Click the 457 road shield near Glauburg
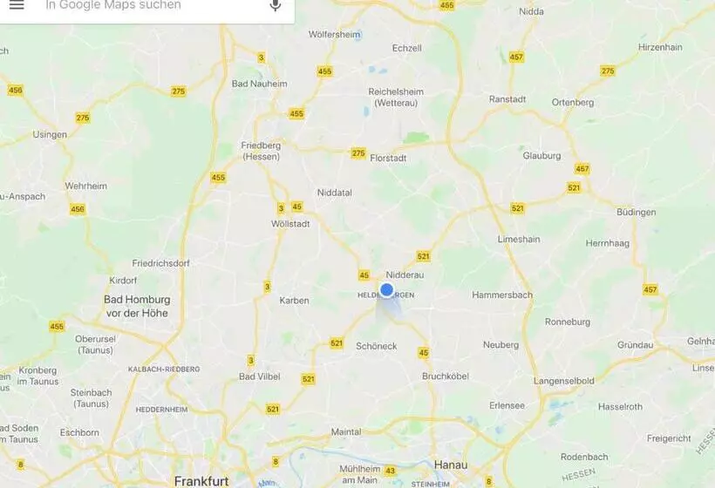The height and width of the screenshot is (488, 715). tap(582, 168)
